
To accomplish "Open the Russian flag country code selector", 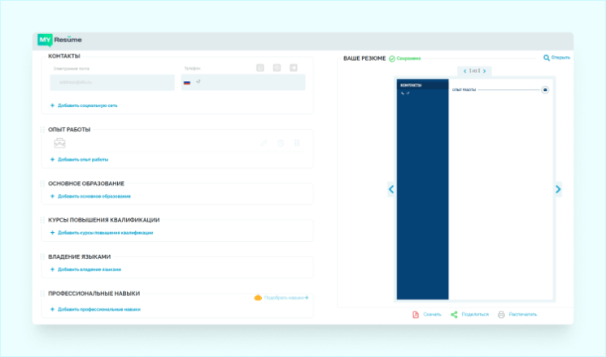I will click(x=186, y=83).
